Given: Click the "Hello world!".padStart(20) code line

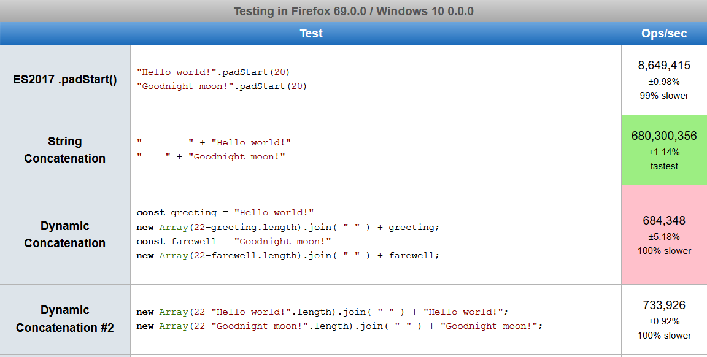Looking at the screenshot, I should [x=214, y=72].
